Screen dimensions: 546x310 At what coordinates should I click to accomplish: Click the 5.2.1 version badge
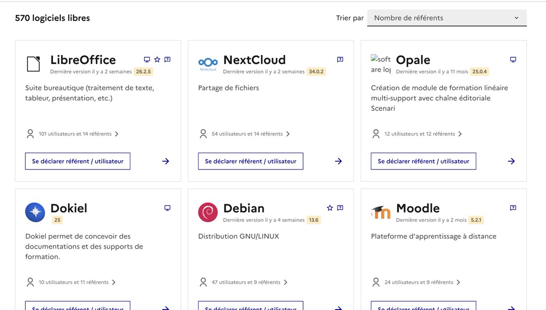tap(476, 220)
